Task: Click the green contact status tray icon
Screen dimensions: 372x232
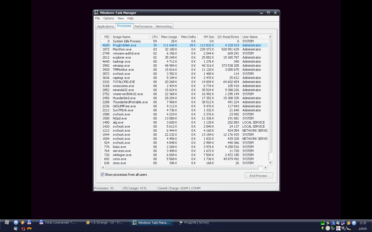Action: click(x=323, y=228)
